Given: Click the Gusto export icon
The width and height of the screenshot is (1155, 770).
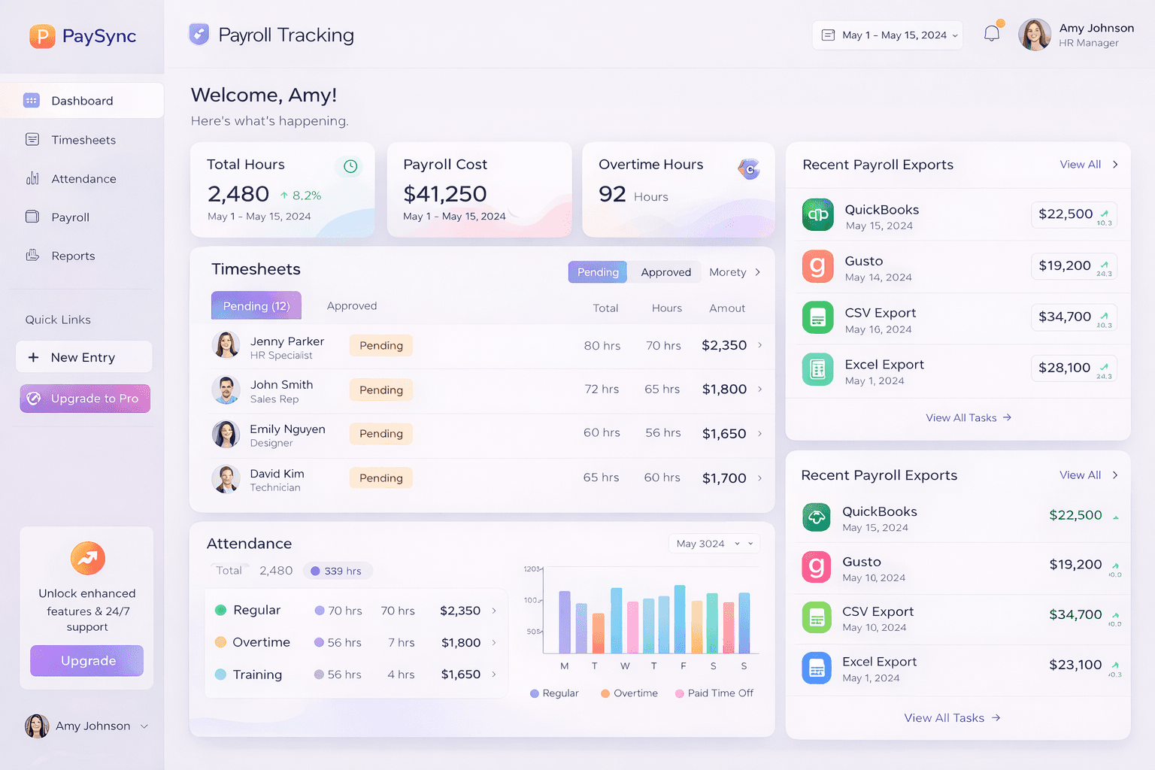Looking at the screenshot, I should point(817,266).
